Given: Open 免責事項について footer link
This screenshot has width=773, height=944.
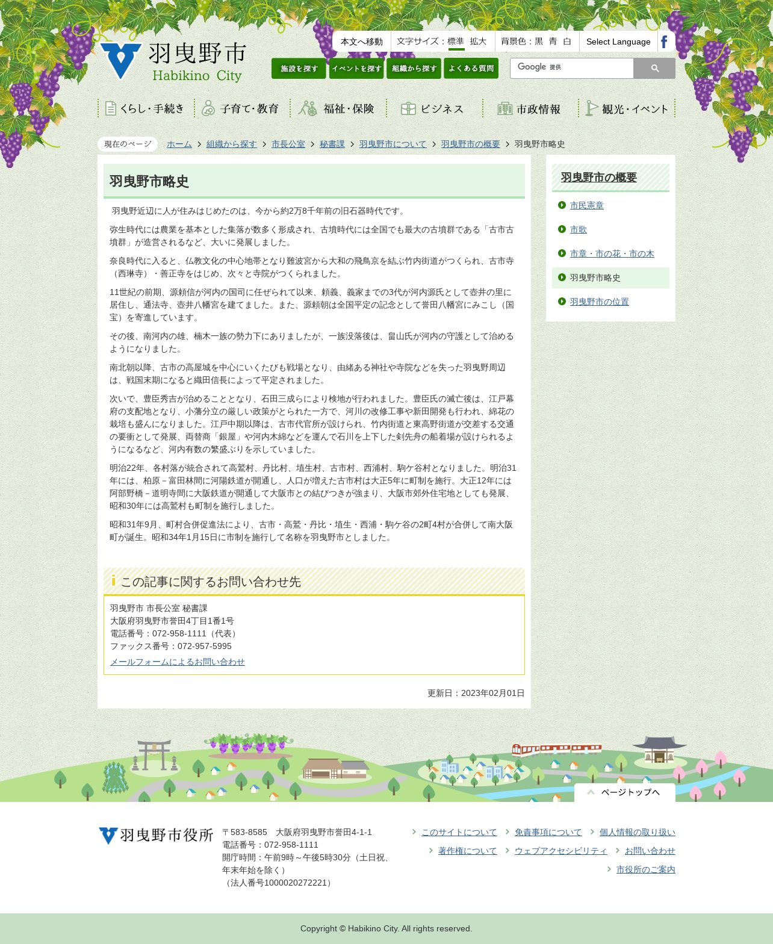Looking at the screenshot, I should 548,832.
